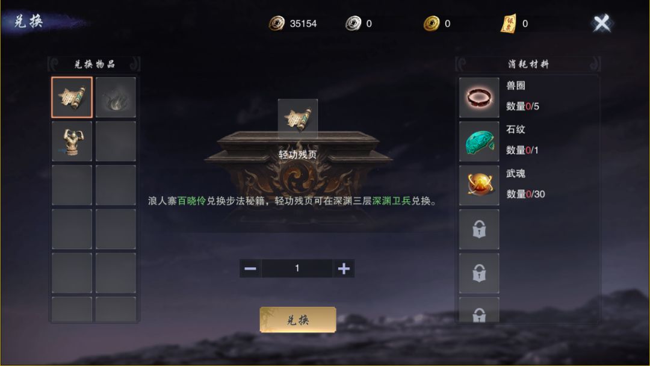This screenshot has width=650, height=366.
Task: Increase exchange quantity with plus button
Action: [x=344, y=268]
